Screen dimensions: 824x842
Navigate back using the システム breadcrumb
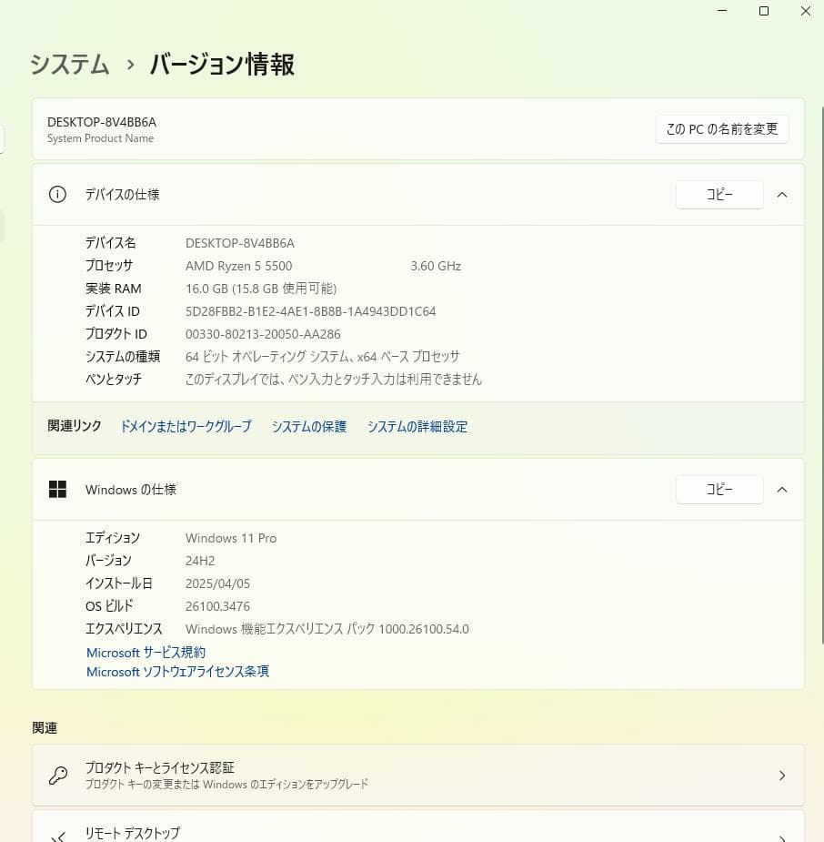68,65
